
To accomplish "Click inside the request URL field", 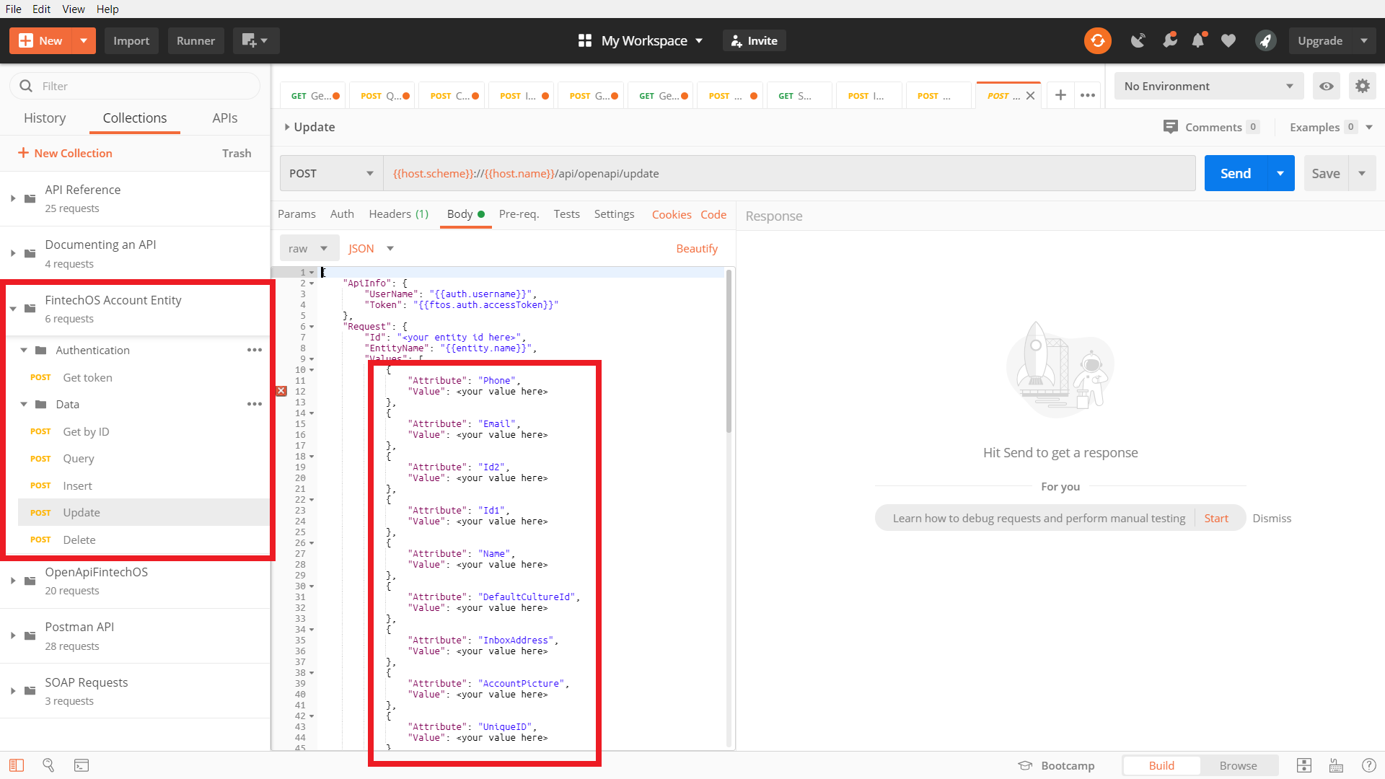I will pyautogui.click(x=721, y=173).
